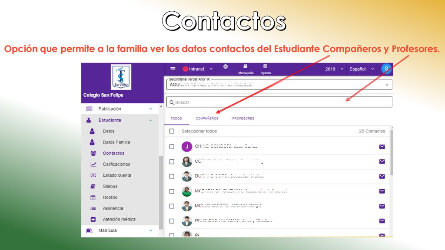The image size is (445, 250).
Task: Click the Asistencia list icon
Action: pyautogui.click(x=93, y=208)
